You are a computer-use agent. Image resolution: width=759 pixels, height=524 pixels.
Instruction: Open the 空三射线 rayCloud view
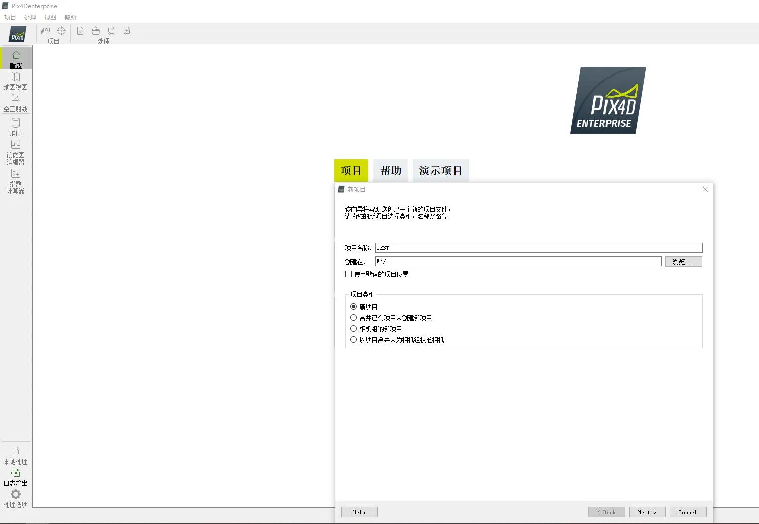[x=16, y=103]
